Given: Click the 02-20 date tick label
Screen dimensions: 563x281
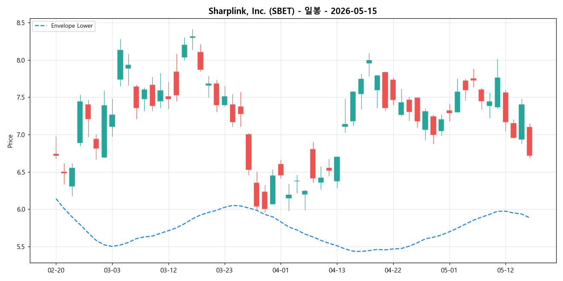Looking at the screenshot, I should click(x=56, y=270).
